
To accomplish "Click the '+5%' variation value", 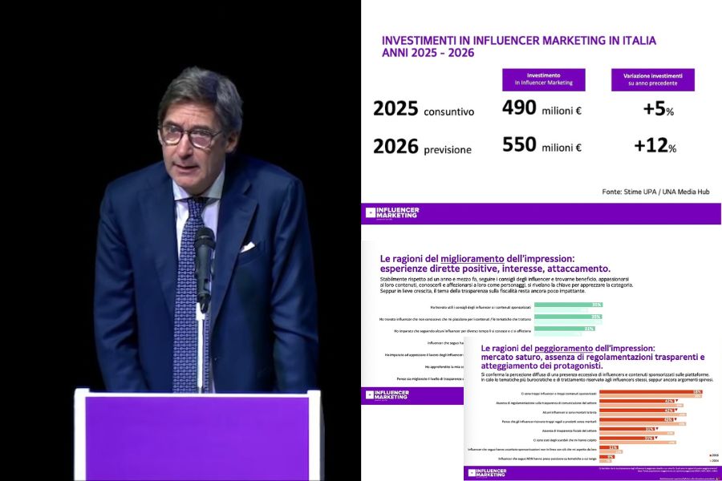I will tap(658, 110).
